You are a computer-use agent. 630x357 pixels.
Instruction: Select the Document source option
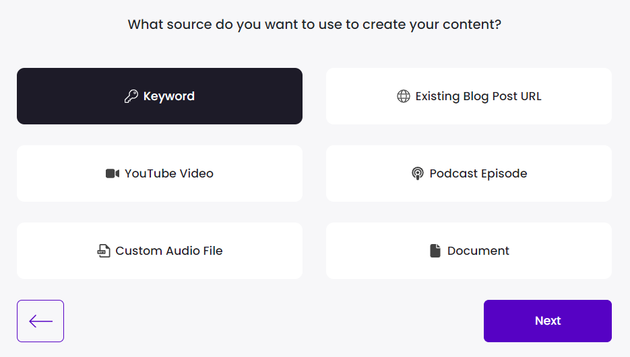[469, 251]
